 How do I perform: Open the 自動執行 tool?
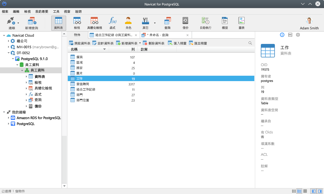click(x=205, y=23)
